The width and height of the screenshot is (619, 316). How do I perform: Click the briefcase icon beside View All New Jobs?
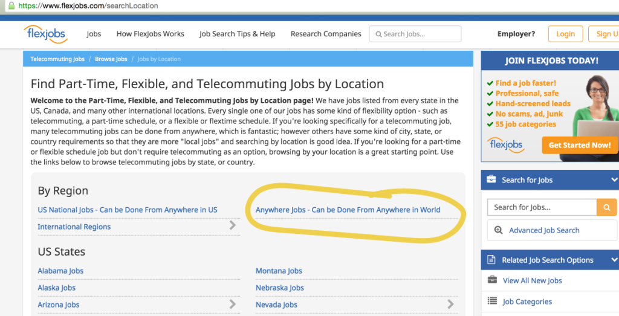tap(492, 280)
